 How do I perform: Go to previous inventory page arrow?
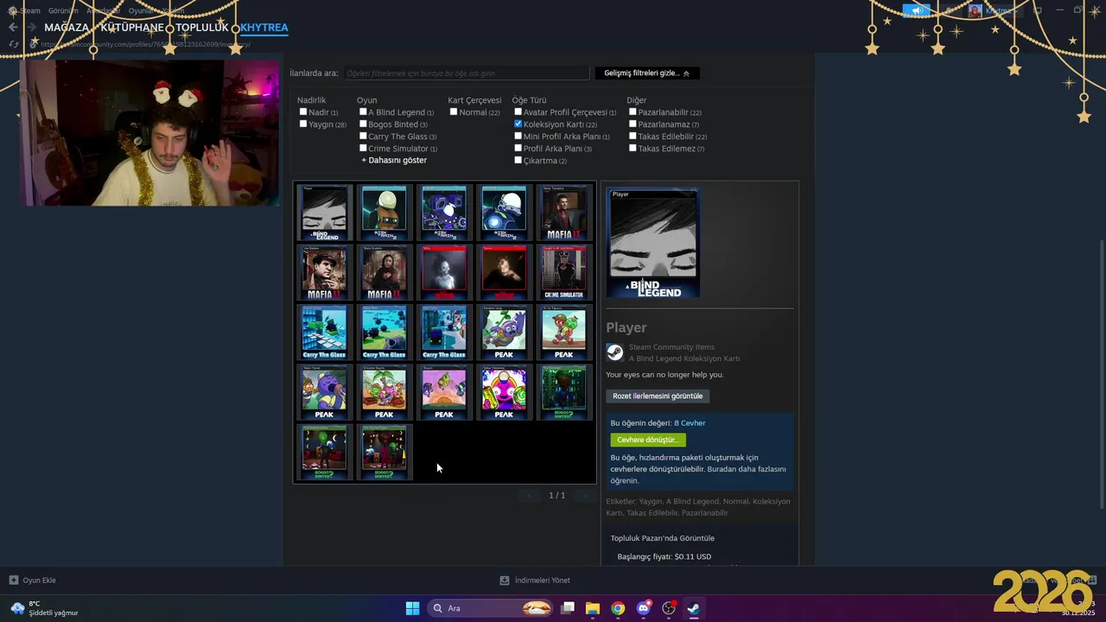pos(530,495)
